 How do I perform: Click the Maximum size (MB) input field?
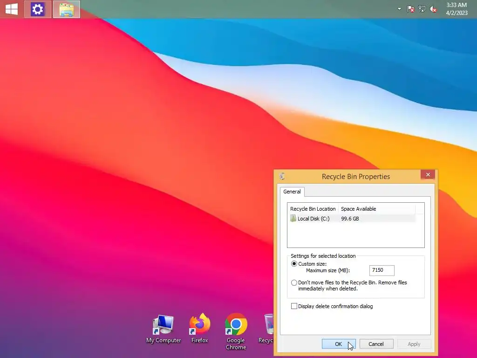point(382,270)
